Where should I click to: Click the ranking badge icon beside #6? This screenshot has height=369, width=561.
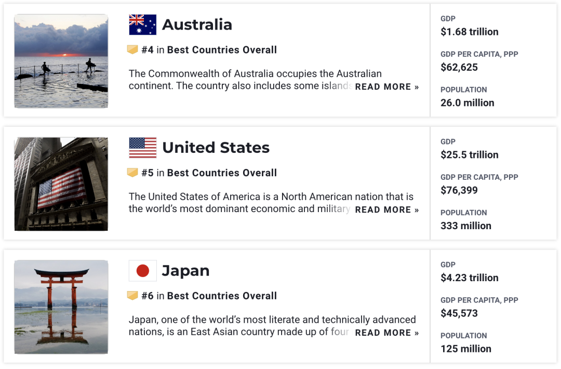[132, 296]
